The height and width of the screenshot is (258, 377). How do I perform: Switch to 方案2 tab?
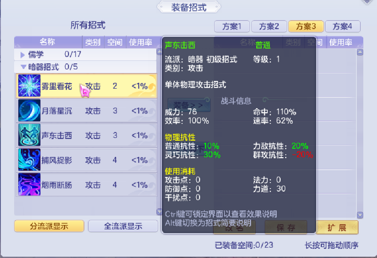pos(269,26)
